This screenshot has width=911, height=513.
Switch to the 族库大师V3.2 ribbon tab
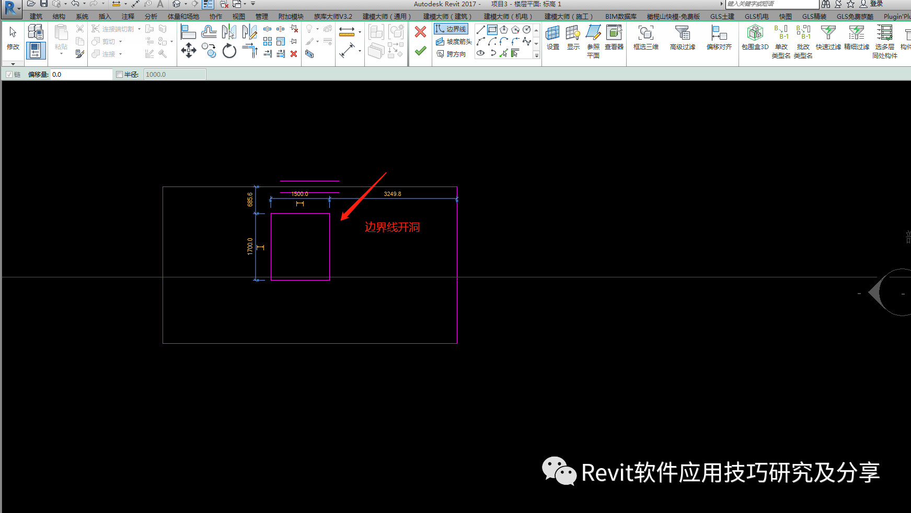coord(333,17)
